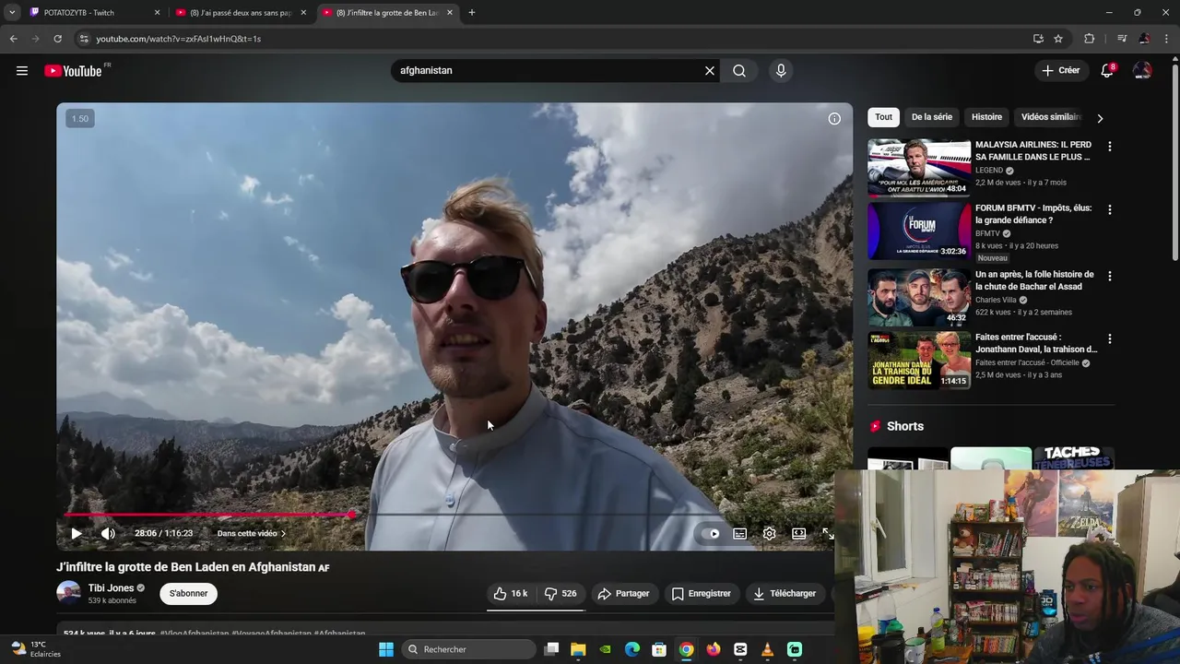Like the video (16 k)
The width and height of the screenshot is (1180, 664).
511,593
